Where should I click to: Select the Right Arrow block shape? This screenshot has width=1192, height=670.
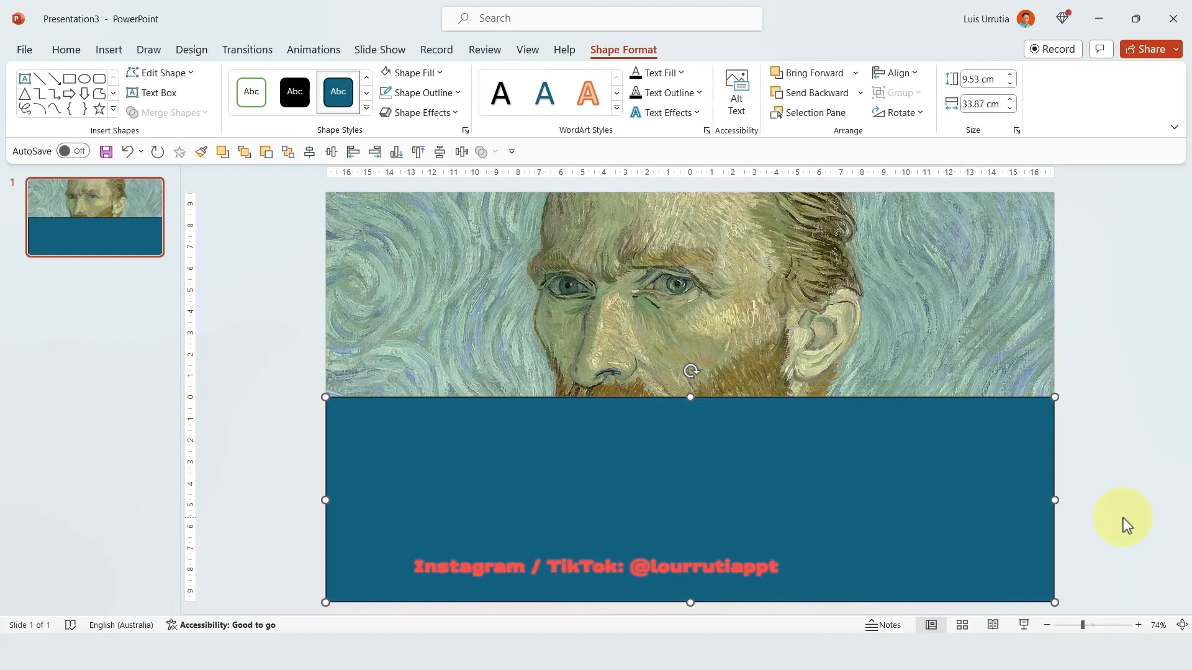click(70, 94)
